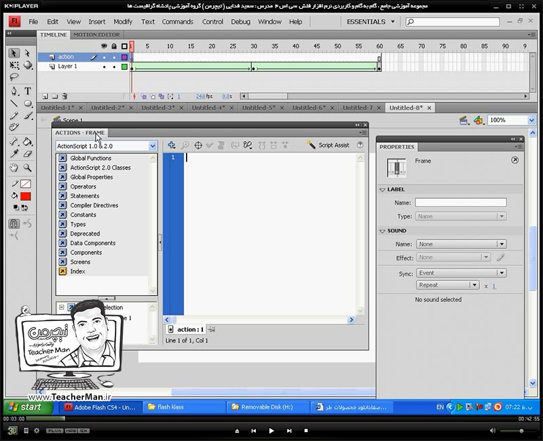Image resolution: width=543 pixels, height=441 pixels.
Task: Choose the Hand tool
Action: pyautogui.click(x=14, y=168)
